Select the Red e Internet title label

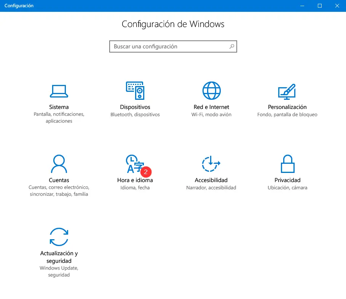211,107
